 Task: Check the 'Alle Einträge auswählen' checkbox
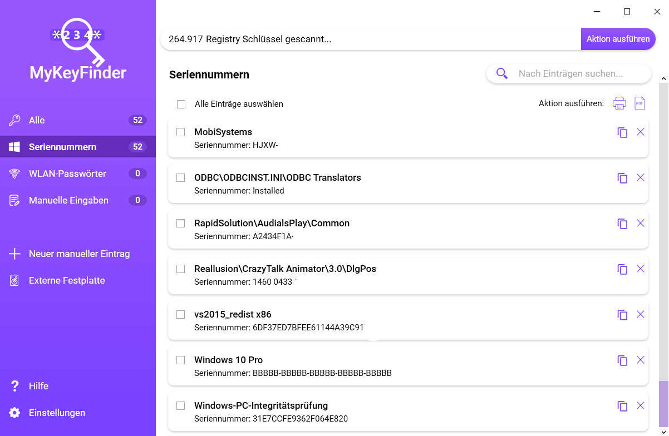(181, 104)
